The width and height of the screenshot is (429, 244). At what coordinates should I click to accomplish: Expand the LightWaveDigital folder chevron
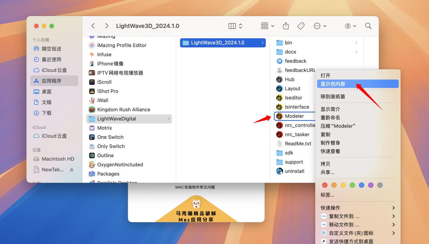tap(169, 119)
